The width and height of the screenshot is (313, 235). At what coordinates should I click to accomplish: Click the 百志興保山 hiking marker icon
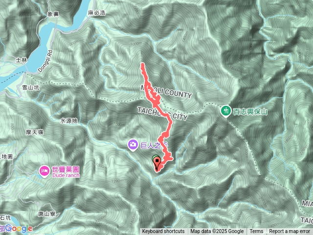pyautogui.click(x=226, y=111)
